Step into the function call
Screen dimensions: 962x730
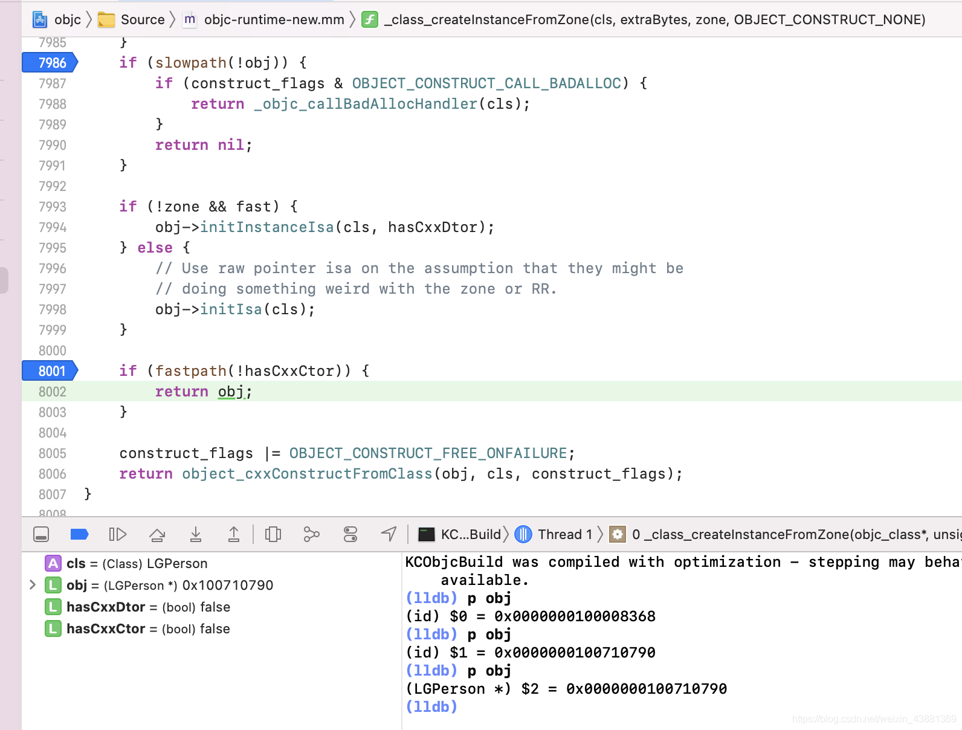[196, 534]
